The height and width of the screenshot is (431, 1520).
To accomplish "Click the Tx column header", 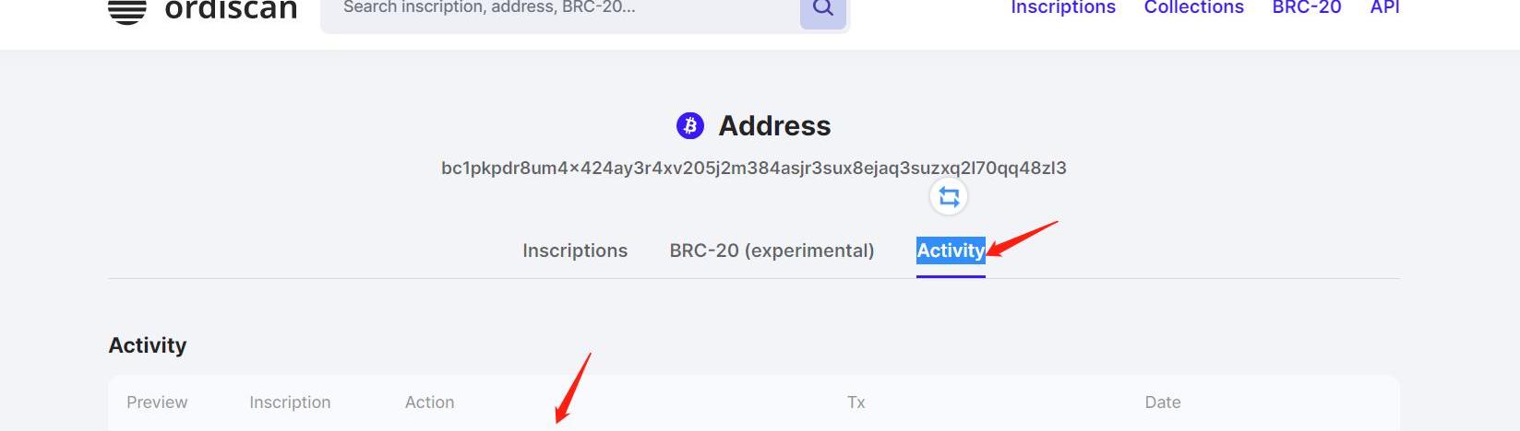I will click(x=856, y=402).
